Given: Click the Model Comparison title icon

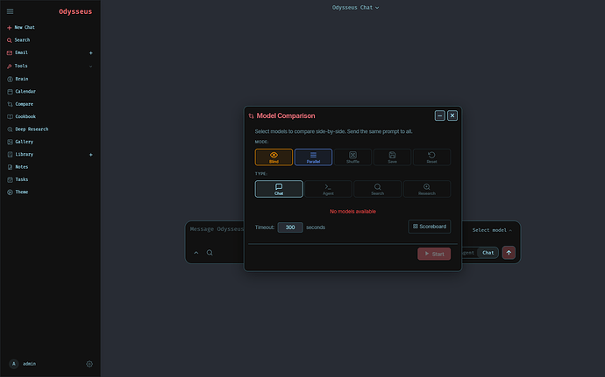Looking at the screenshot, I should coord(251,116).
